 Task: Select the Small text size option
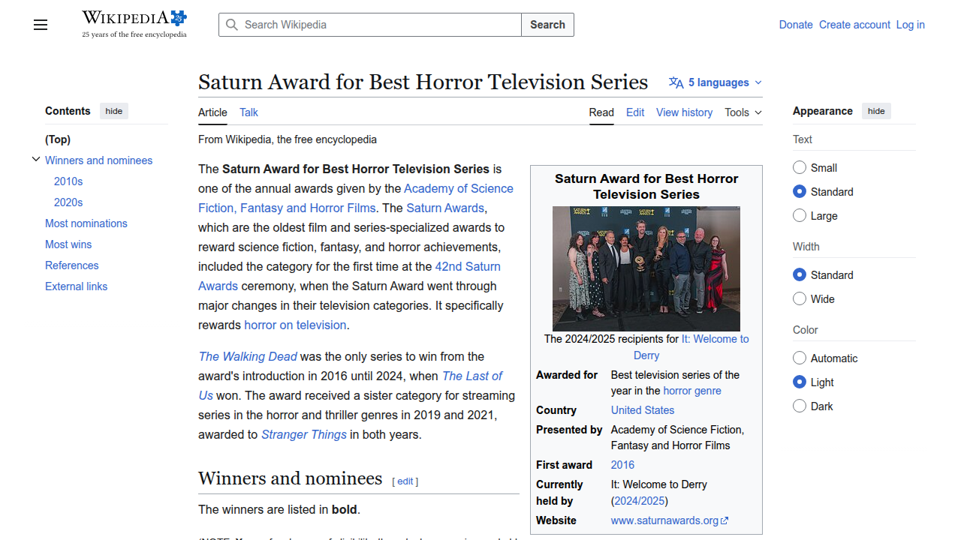800,167
